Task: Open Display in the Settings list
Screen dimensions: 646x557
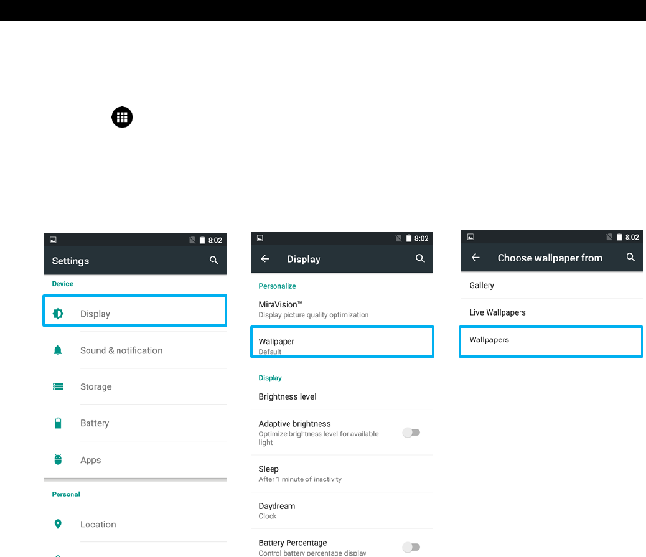Action: click(x=134, y=311)
